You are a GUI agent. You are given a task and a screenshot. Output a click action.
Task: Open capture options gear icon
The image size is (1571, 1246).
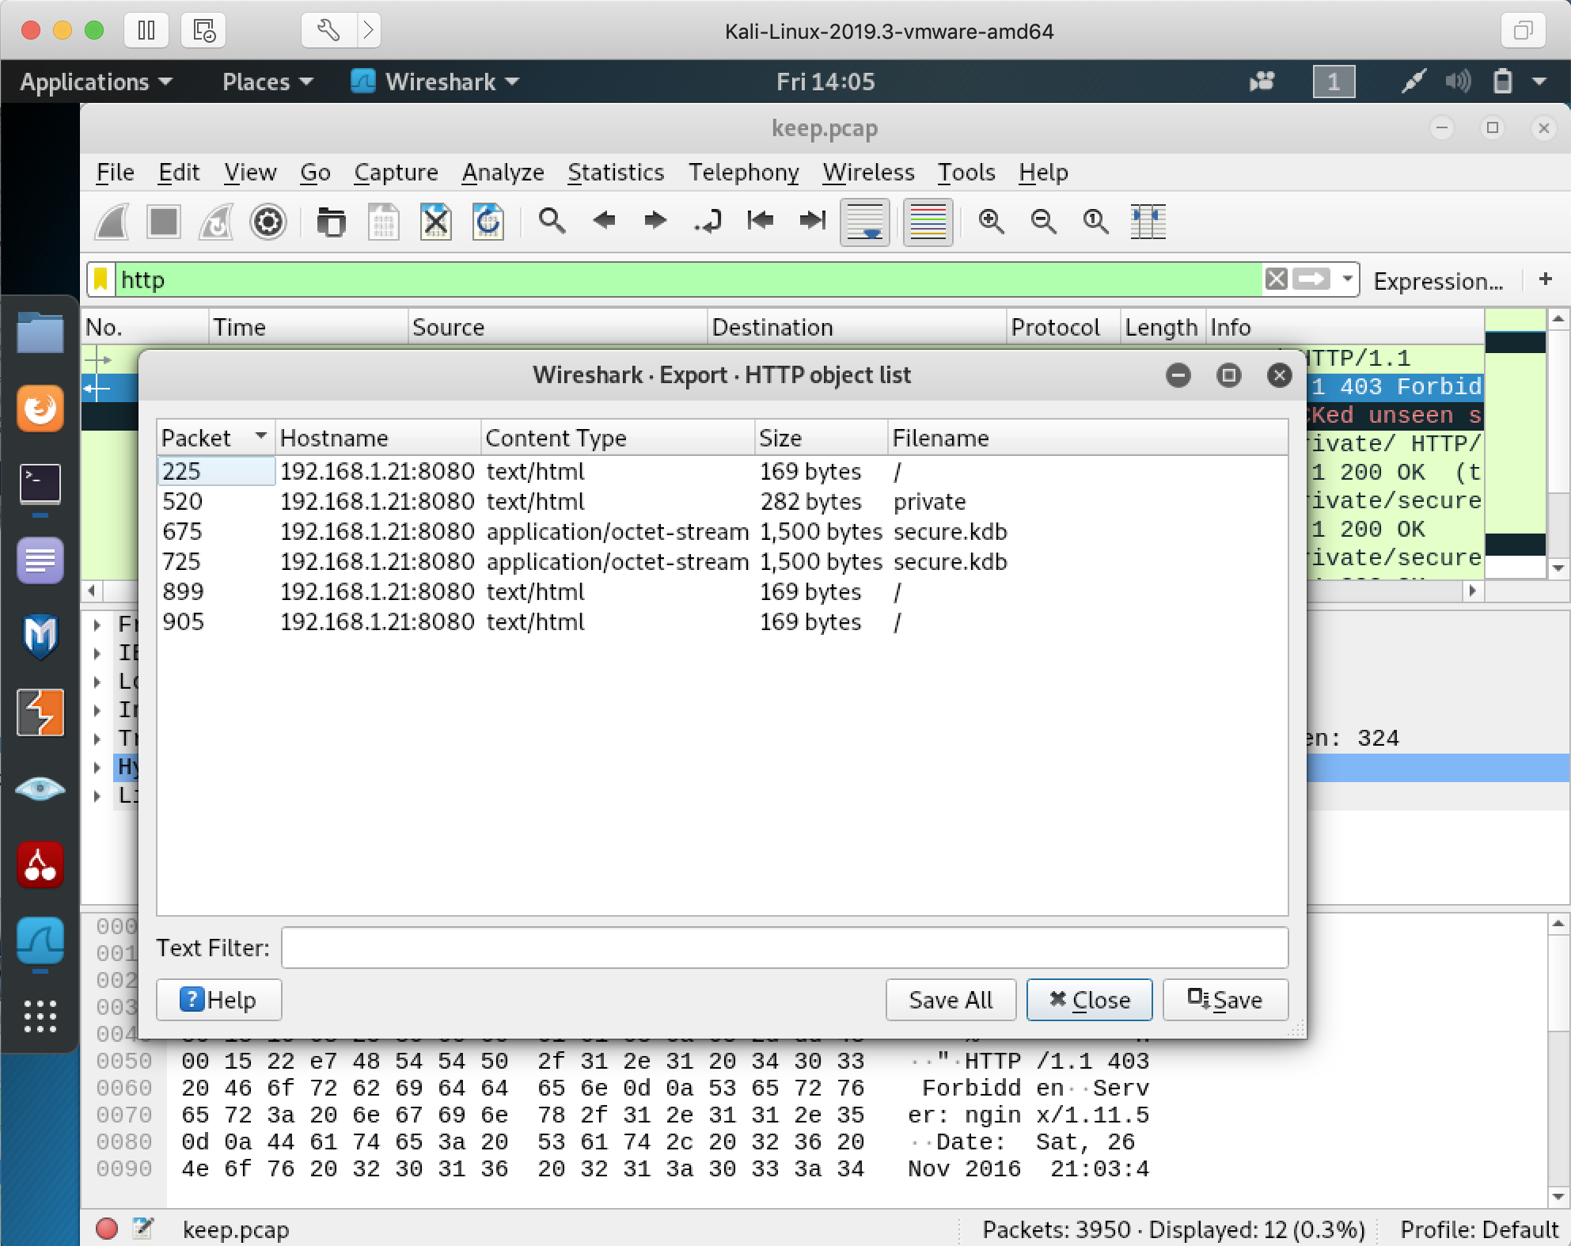(x=268, y=222)
